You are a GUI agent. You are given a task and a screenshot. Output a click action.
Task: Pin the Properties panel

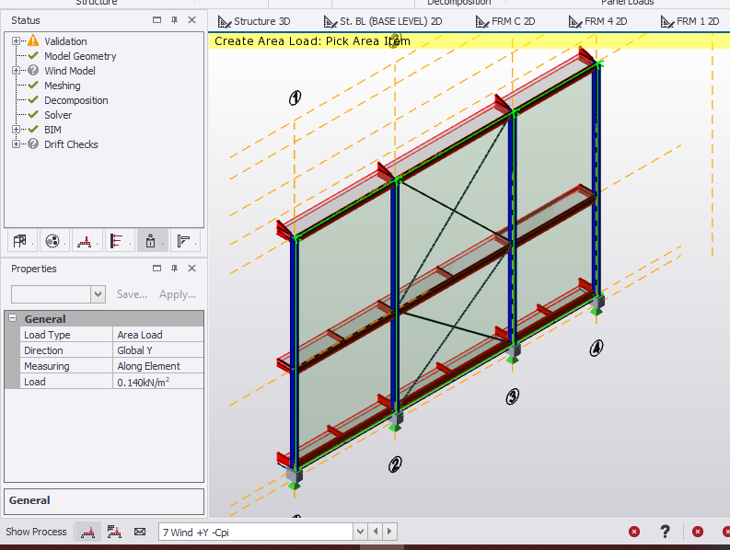175,269
